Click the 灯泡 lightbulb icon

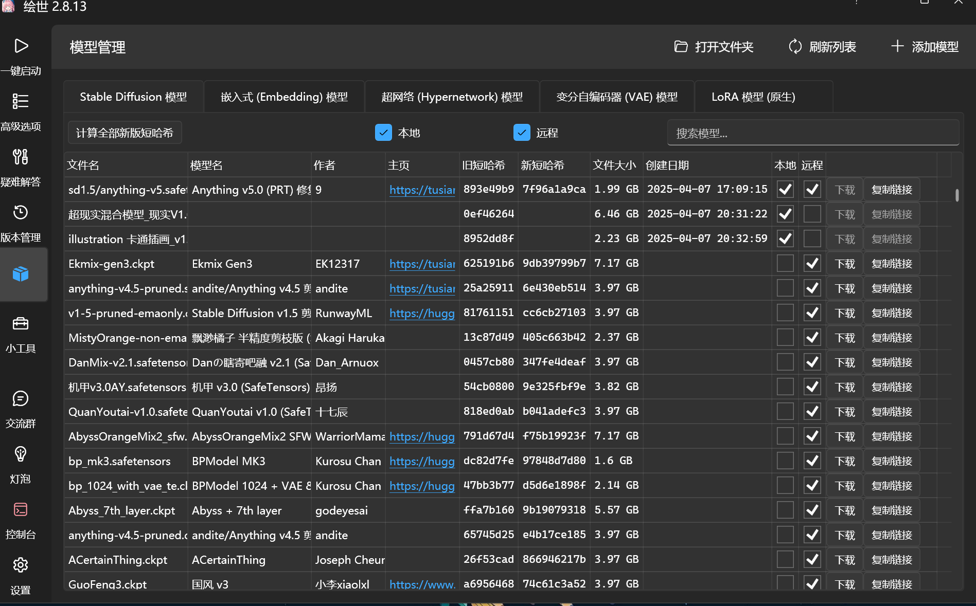[x=21, y=454]
